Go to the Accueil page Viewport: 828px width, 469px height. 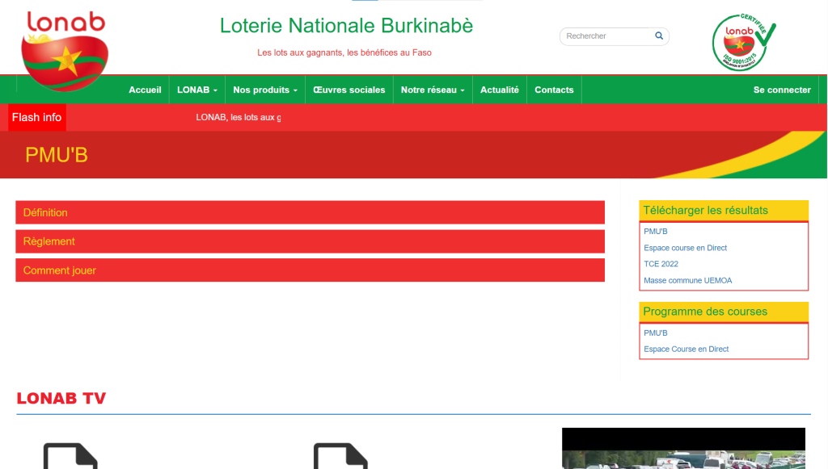coord(145,90)
